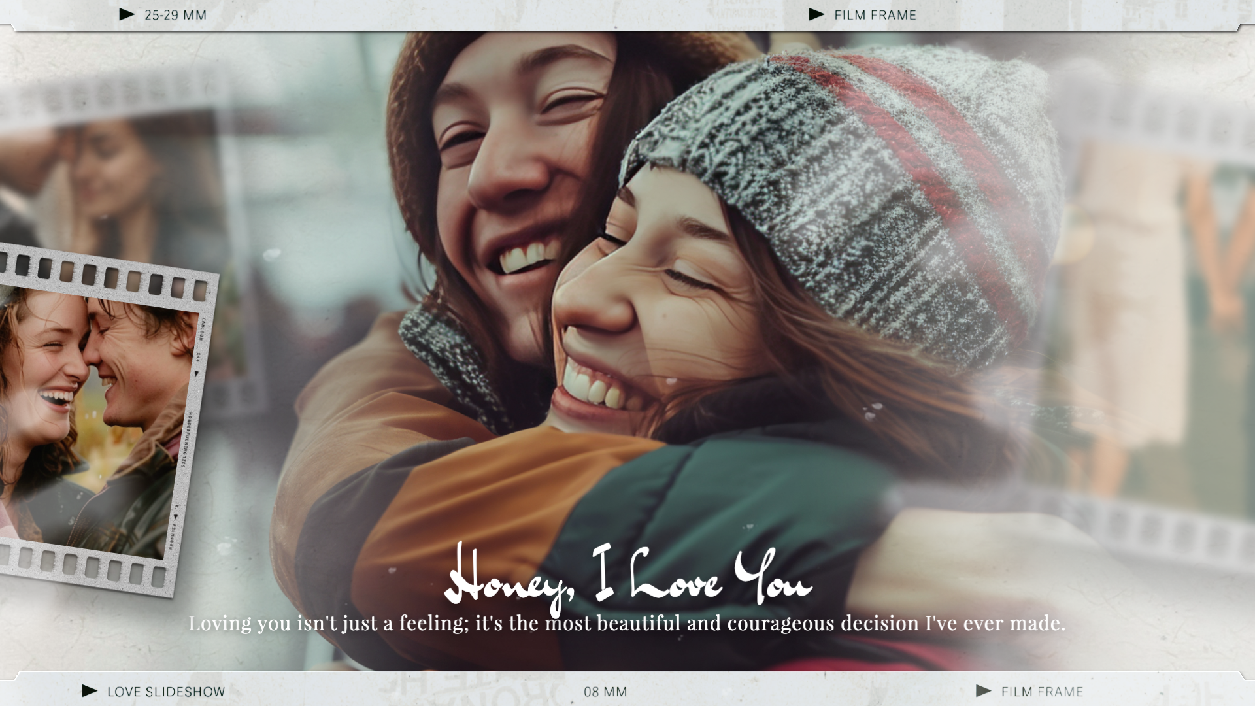The height and width of the screenshot is (706, 1255).
Task: Click the top FILM FRAME label
Action: pyautogui.click(x=875, y=15)
